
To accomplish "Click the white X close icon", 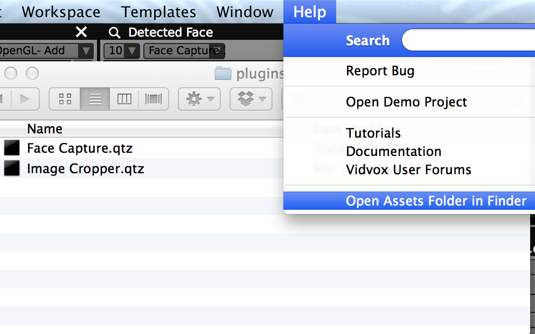I will (81, 32).
